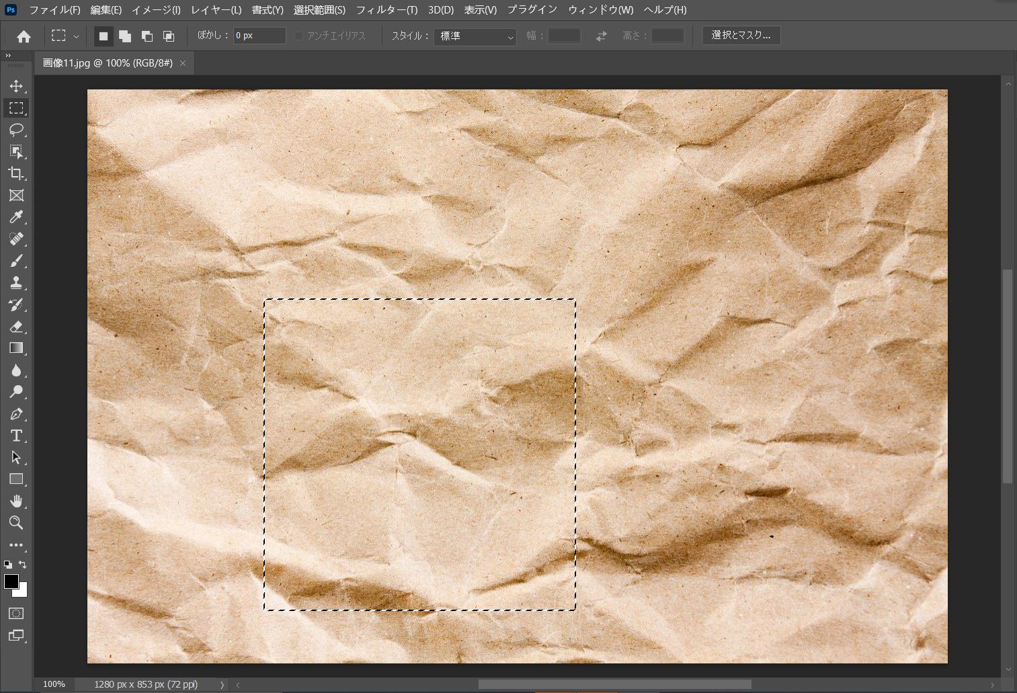
Task: Select the Brush tool
Action: tap(16, 261)
